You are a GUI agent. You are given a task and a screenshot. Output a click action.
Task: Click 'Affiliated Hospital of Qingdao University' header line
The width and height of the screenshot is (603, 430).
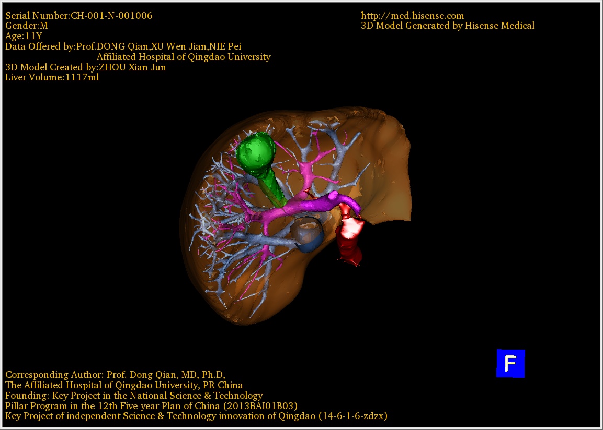coord(184,57)
